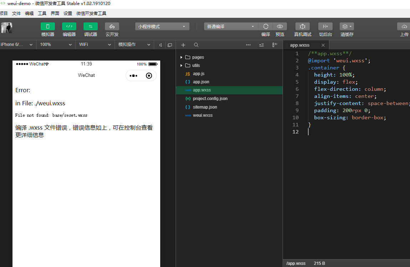Screen dimensions: 410x267
Task: Click the @import 'weui.wxss' code line
Action: [339, 61]
